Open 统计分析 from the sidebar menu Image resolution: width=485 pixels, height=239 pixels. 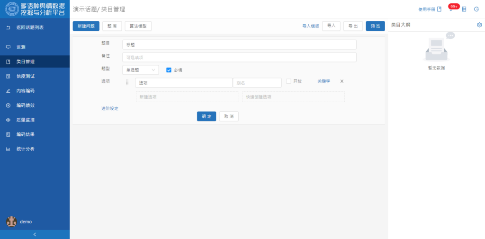coord(25,149)
